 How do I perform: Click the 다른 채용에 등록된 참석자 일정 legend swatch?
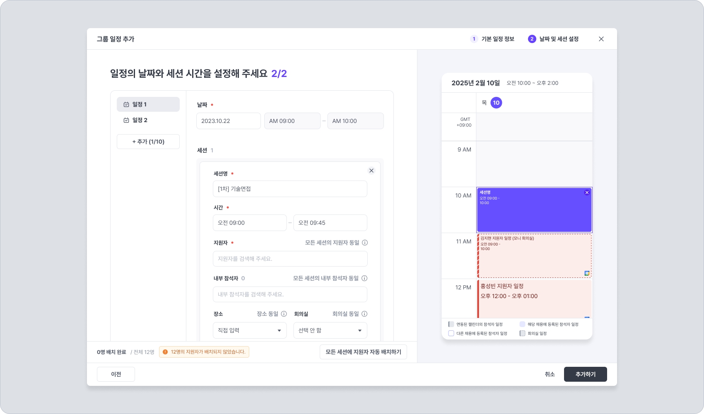pyautogui.click(x=451, y=333)
